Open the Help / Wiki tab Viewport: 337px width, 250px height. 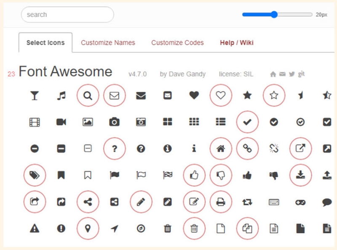point(237,43)
